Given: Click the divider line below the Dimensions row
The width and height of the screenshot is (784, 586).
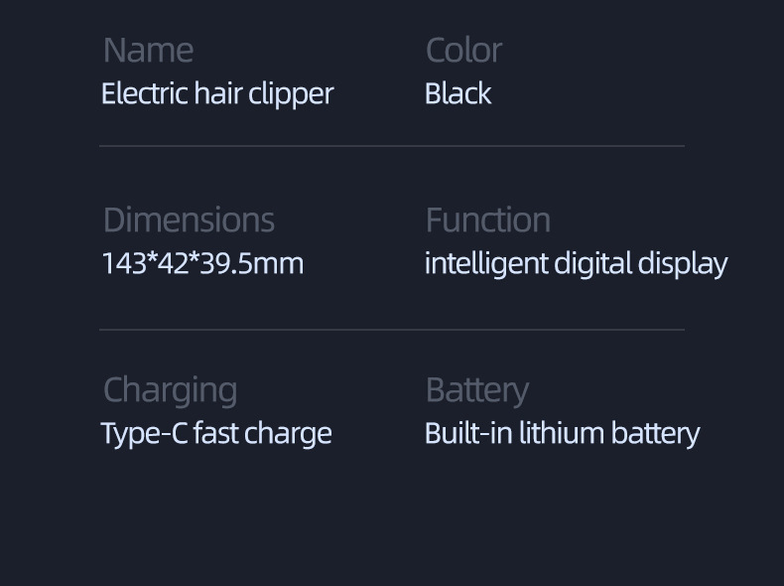Looking at the screenshot, I should [x=392, y=329].
